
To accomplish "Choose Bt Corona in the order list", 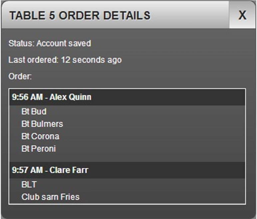I will pyautogui.click(x=40, y=136).
